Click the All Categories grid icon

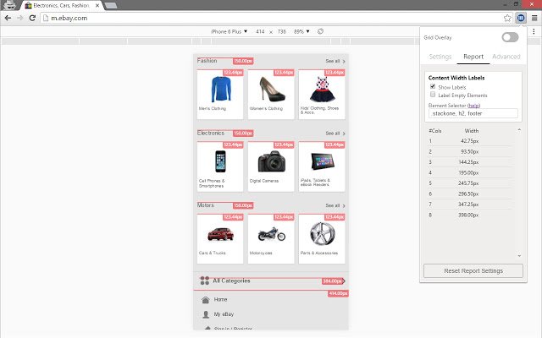point(205,281)
